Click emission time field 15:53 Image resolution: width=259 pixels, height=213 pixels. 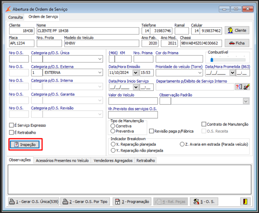147,73
